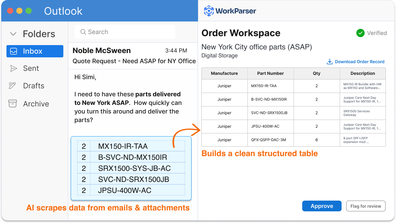
Task: Click the green macOS window button
Action: (x=29, y=11)
